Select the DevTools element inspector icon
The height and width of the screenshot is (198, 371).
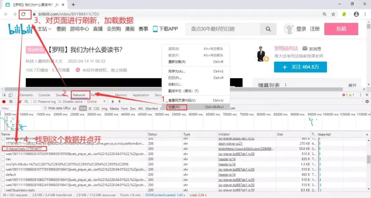pyautogui.click(x=4, y=95)
